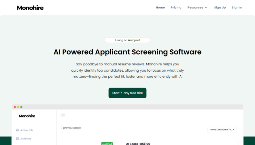The width and height of the screenshot is (255, 145).
Task: Open the hamburger menu icon in dashboard preview
Action: point(63,115)
